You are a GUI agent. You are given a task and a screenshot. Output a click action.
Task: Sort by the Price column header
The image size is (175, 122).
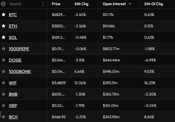tap(56, 4)
